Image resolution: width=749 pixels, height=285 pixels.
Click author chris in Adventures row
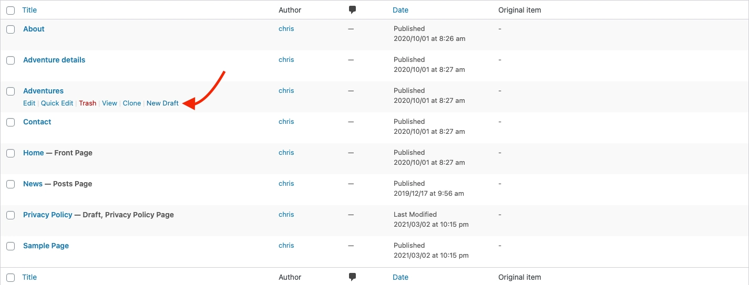(x=286, y=91)
